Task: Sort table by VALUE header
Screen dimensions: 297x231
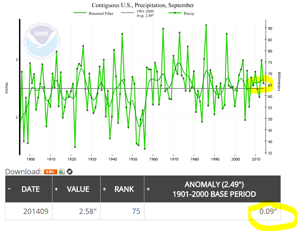Action: pyautogui.click(x=78, y=189)
